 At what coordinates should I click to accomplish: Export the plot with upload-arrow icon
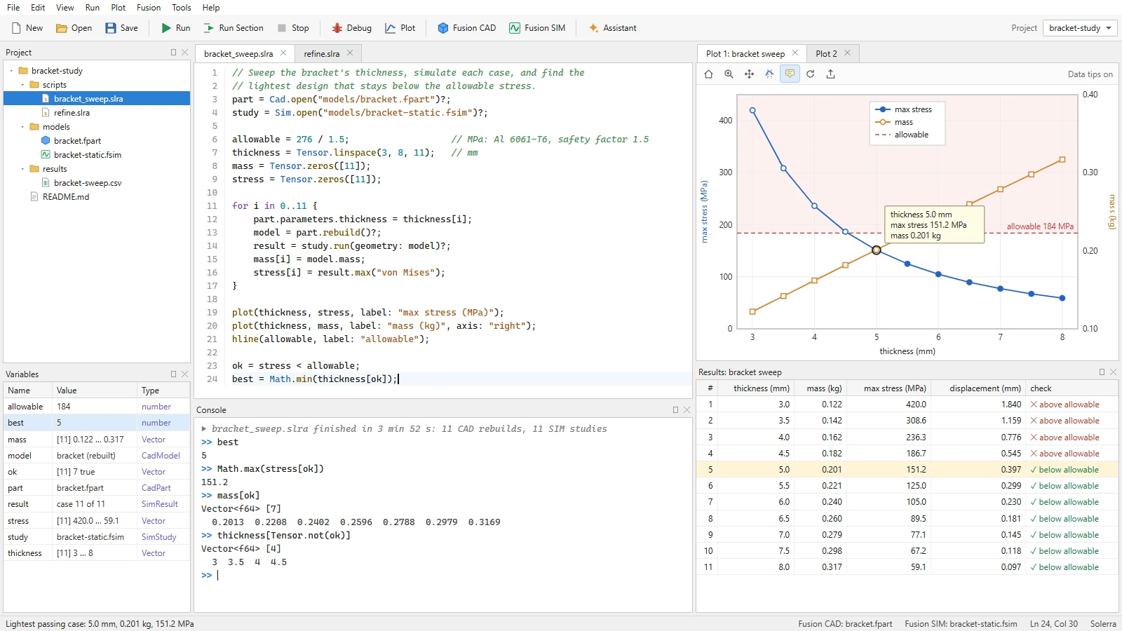(x=831, y=74)
